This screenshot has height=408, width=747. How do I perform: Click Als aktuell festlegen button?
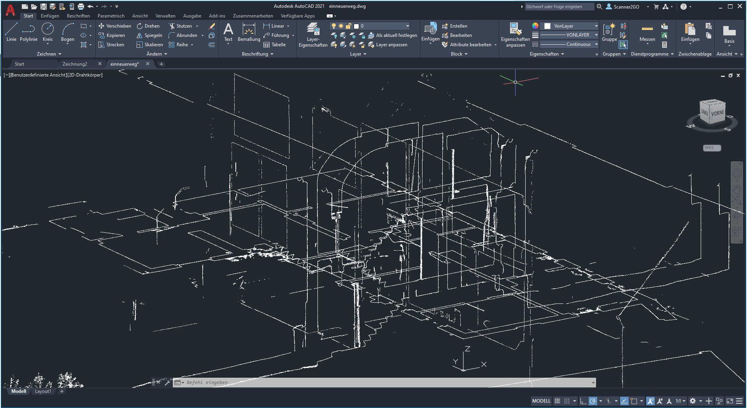coord(393,35)
